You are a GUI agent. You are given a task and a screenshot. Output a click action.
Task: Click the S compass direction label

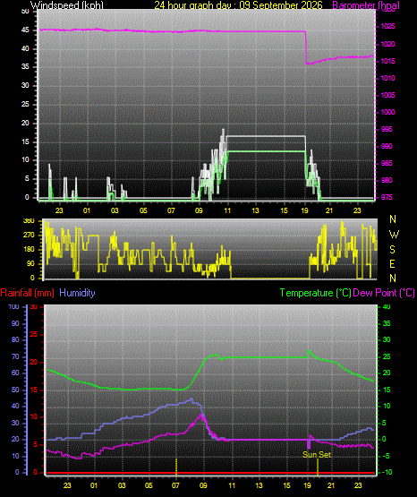click(x=392, y=250)
